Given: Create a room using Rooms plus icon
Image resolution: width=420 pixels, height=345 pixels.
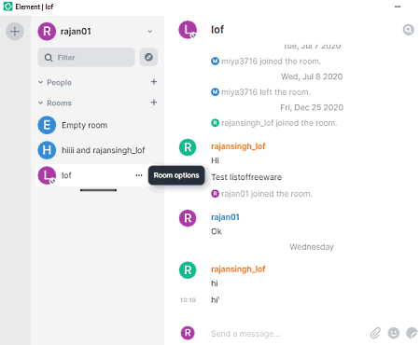Looking at the screenshot, I should [x=154, y=103].
